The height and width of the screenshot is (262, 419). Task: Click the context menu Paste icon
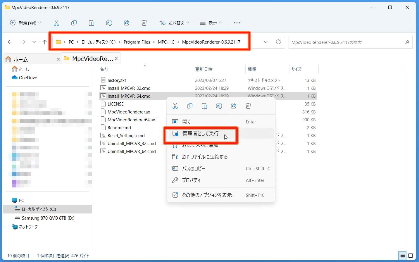(x=204, y=106)
